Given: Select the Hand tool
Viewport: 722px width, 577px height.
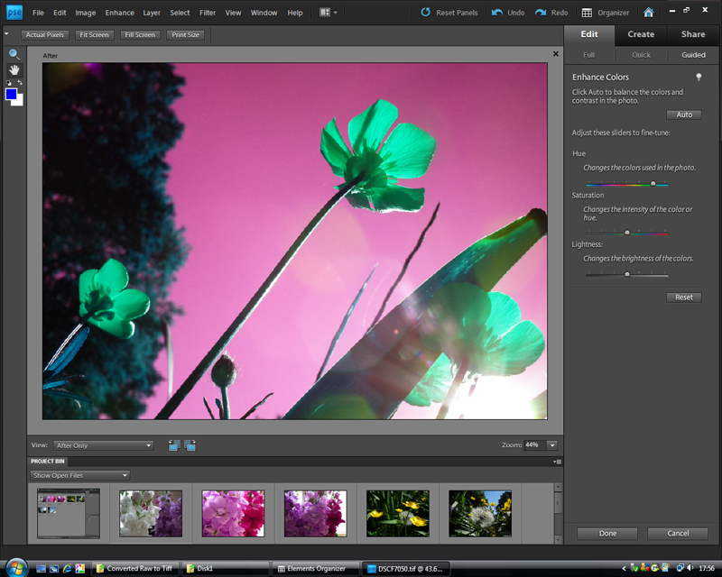Looking at the screenshot, I should coord(14,70).
